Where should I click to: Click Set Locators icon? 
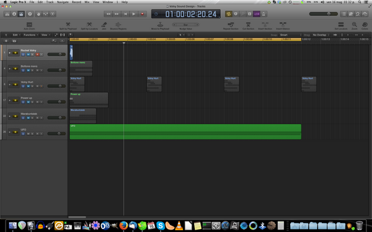pyautogui.click(x=341, y=24)
